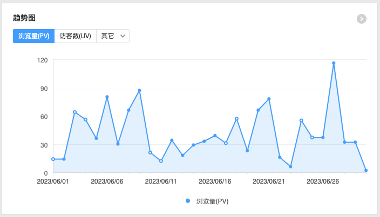Switch to the 访客数(UV) tab
Screen dimensions: 380x217
(75, 36)
